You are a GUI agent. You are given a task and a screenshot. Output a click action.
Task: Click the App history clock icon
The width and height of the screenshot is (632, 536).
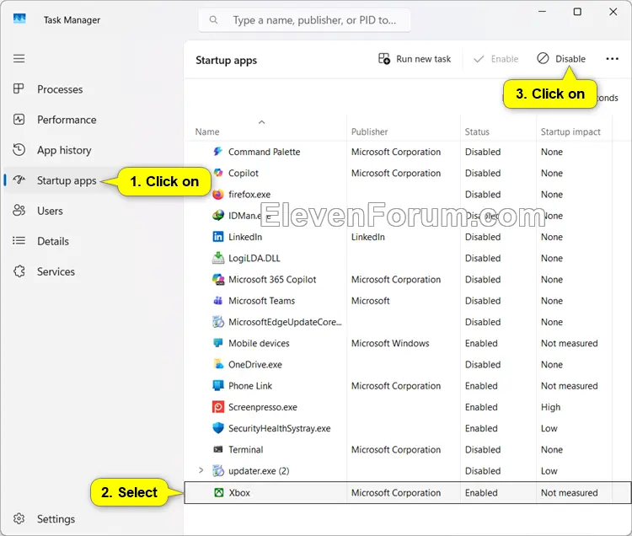pos(19,149)
